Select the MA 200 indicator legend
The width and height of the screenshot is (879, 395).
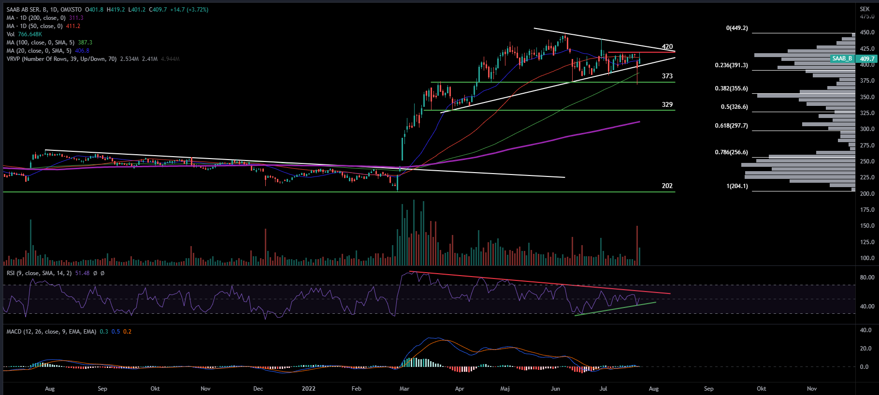point(36,18)
